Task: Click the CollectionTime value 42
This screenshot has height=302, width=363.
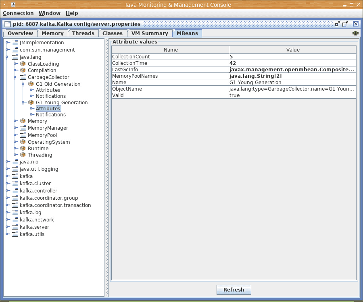Action: pyautogui.click(x=292, y=63)
